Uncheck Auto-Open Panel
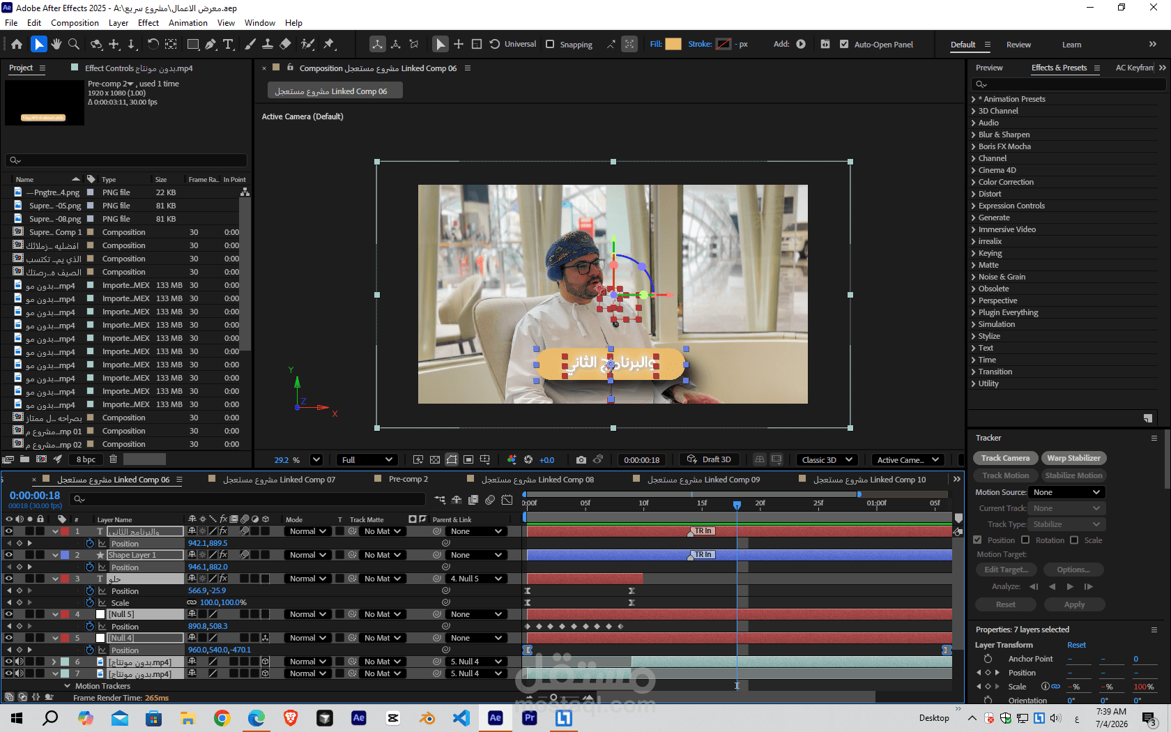Screen dimensions: 1171x732 844,44
